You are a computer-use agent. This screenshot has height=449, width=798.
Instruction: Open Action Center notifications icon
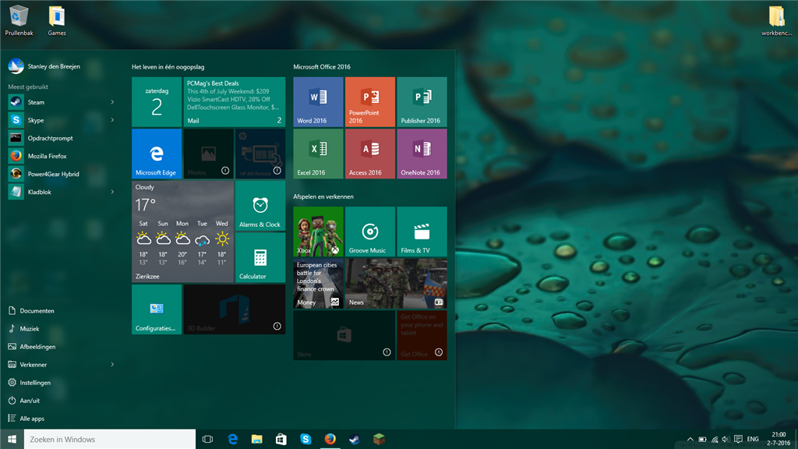738,440
